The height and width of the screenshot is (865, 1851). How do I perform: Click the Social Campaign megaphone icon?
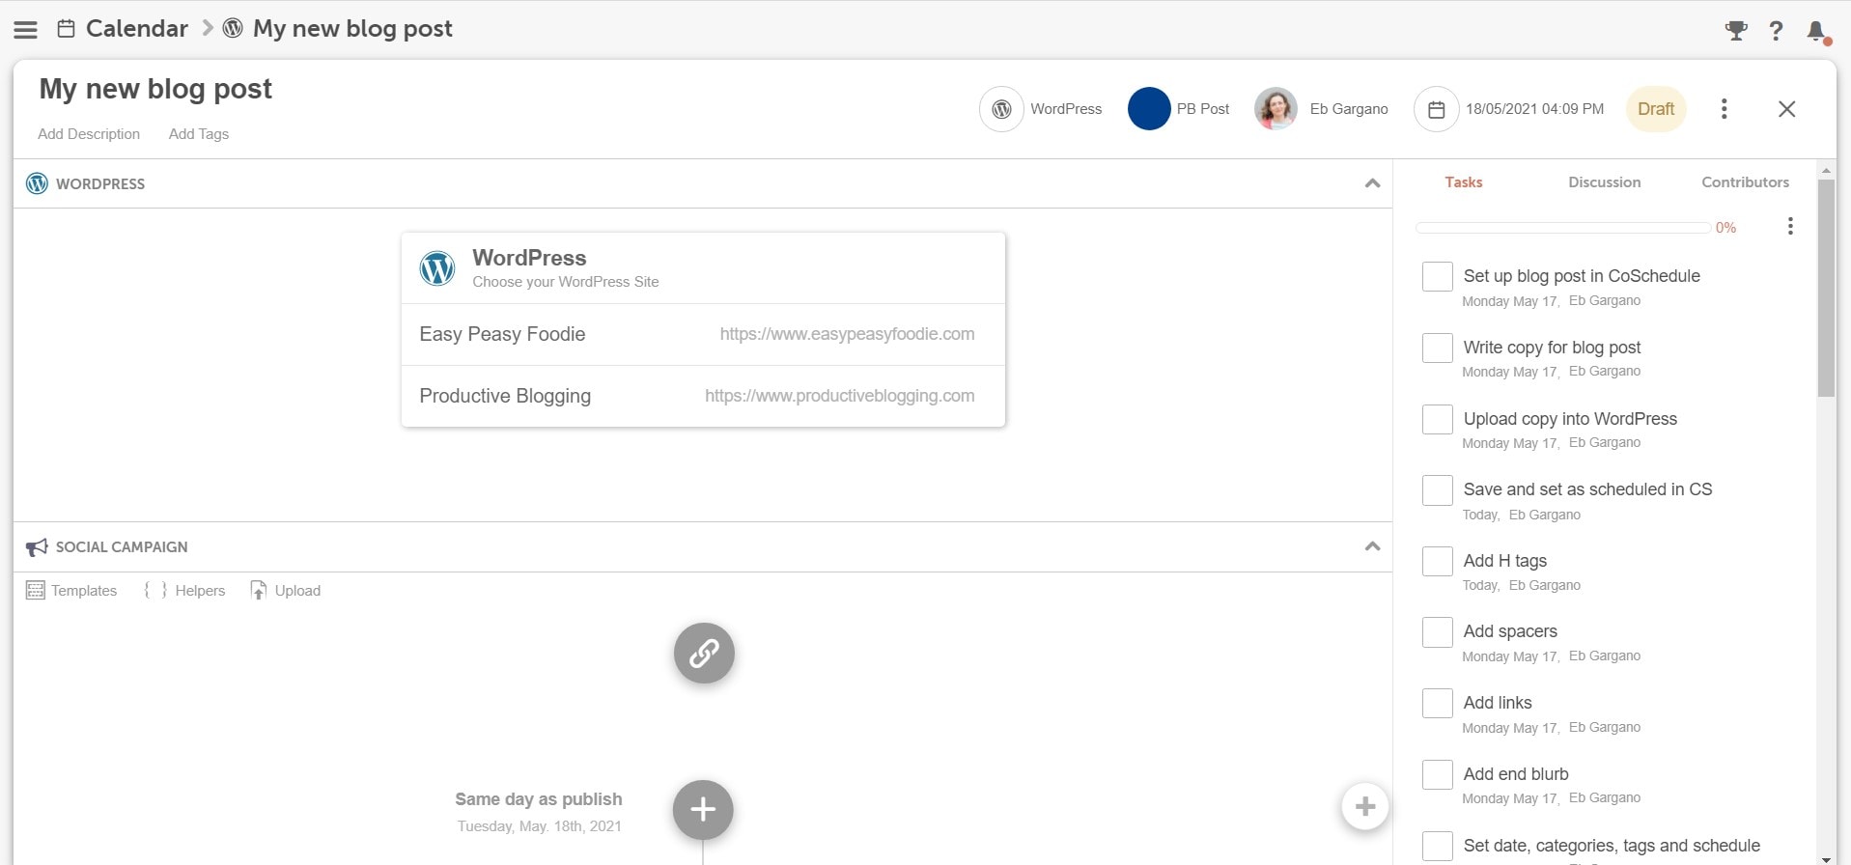coord(37,547)
